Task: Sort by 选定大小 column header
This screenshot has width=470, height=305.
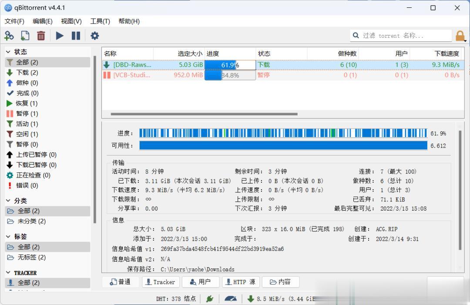Action: click(179, 54)
